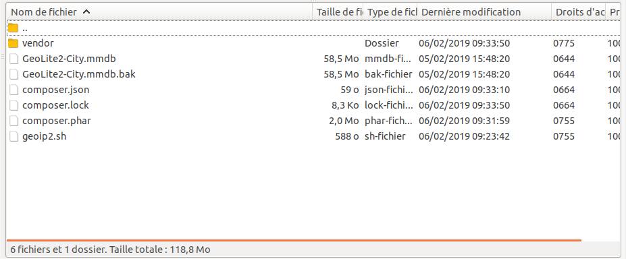Click the GeoLite2-City.mmdb file icon
Image resolution: width=626 pixels, height=259 pixels.
click(x=14, y=59)
